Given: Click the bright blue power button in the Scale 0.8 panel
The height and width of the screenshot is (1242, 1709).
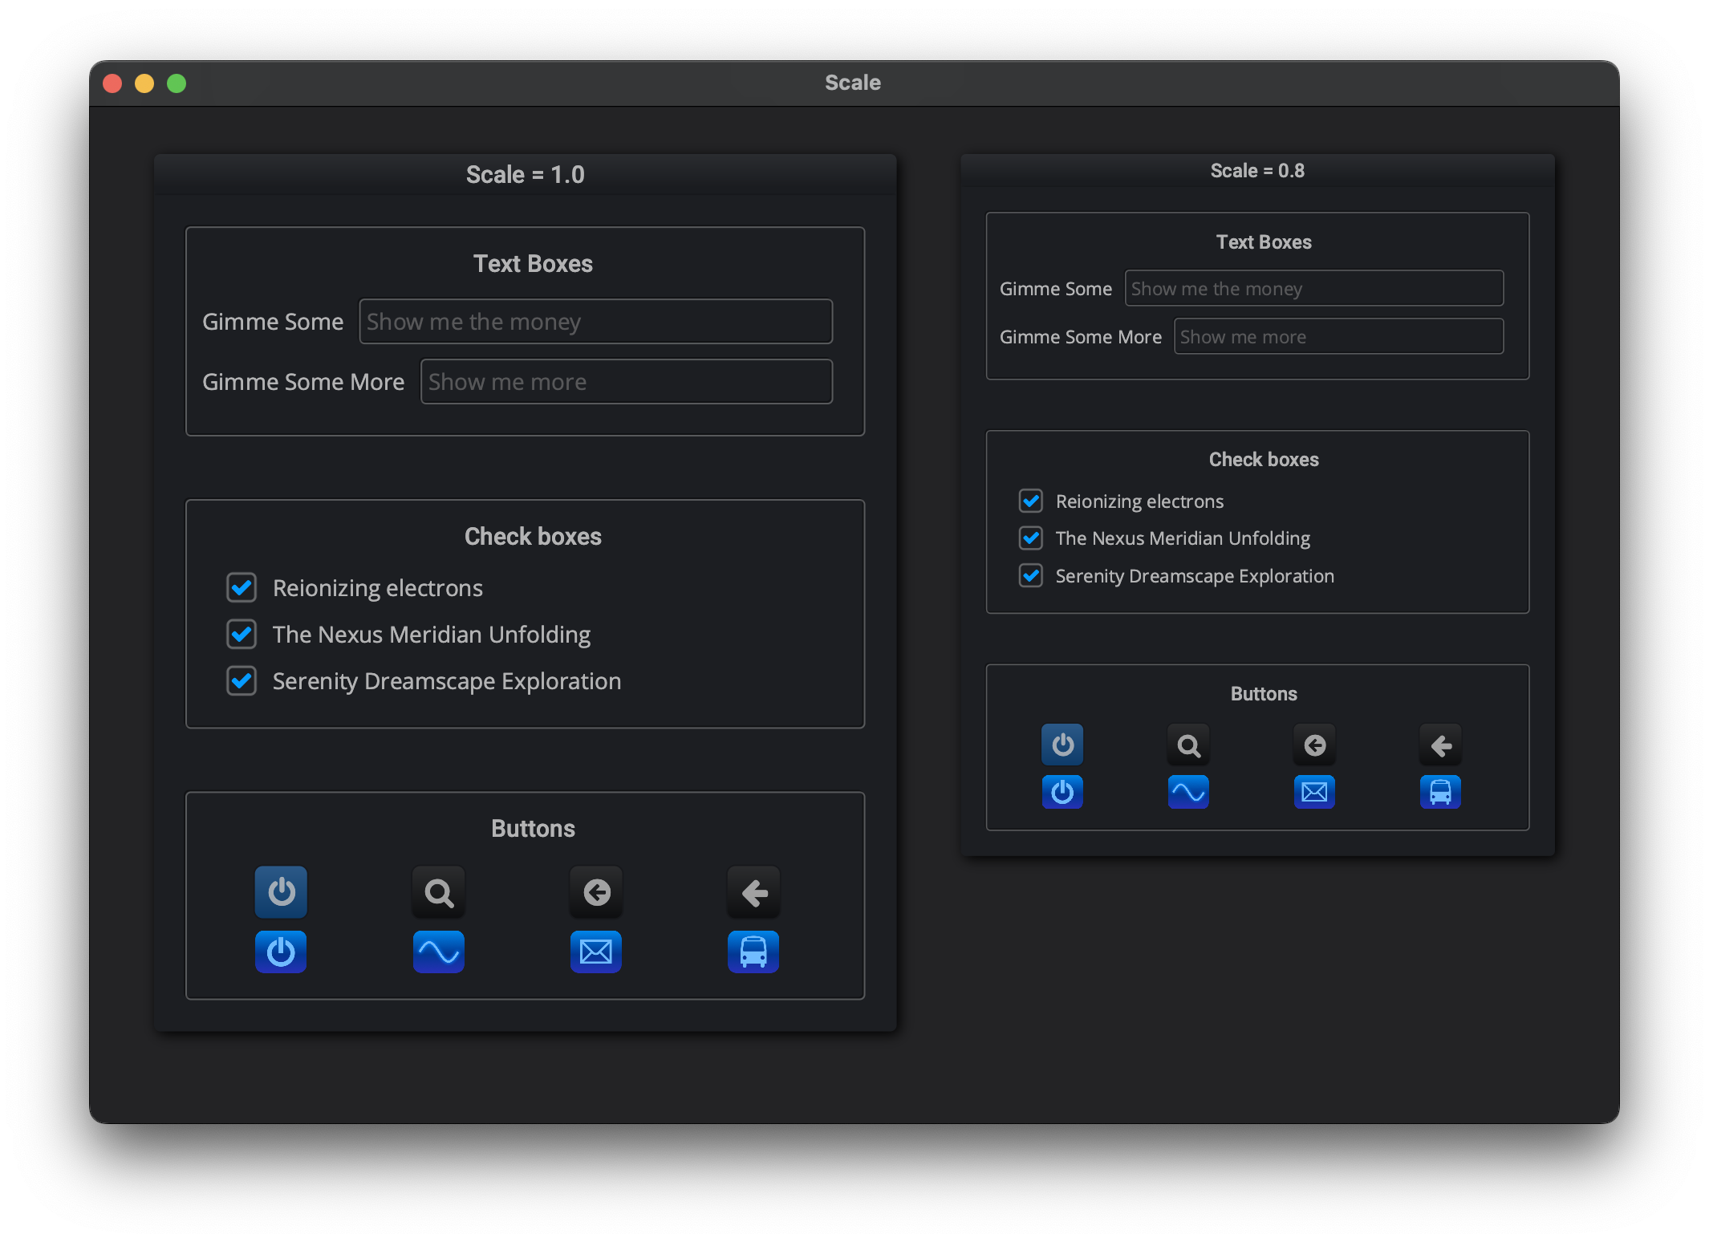Looking at the screenshot, I should click(x=1062, y=792).
